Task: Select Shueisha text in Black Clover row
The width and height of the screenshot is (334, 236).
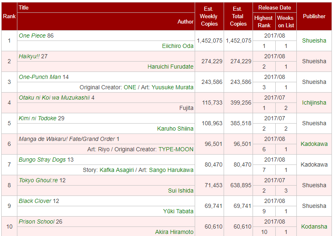Action: [x=314, y=206]
